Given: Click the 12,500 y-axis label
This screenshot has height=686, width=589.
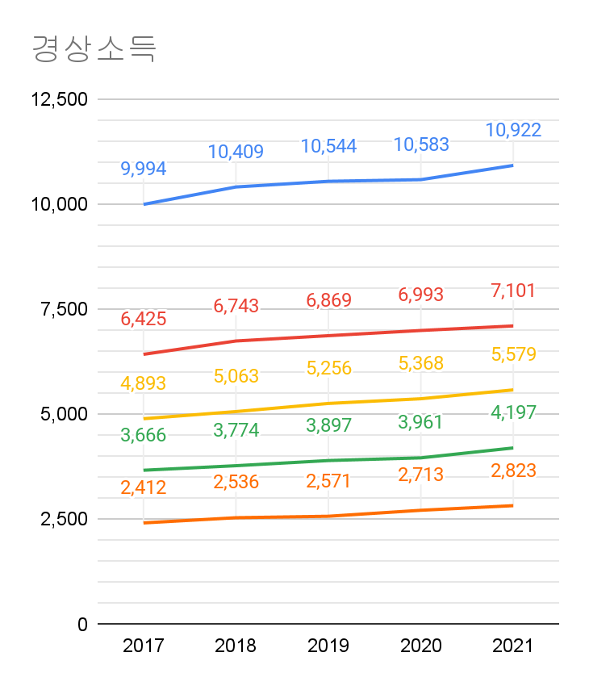Looking at the screenshot, I should (59, 100).
